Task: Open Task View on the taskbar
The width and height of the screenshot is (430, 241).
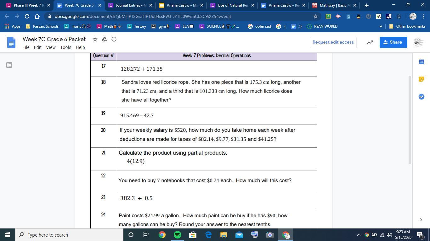Action: tap(146, 235)
